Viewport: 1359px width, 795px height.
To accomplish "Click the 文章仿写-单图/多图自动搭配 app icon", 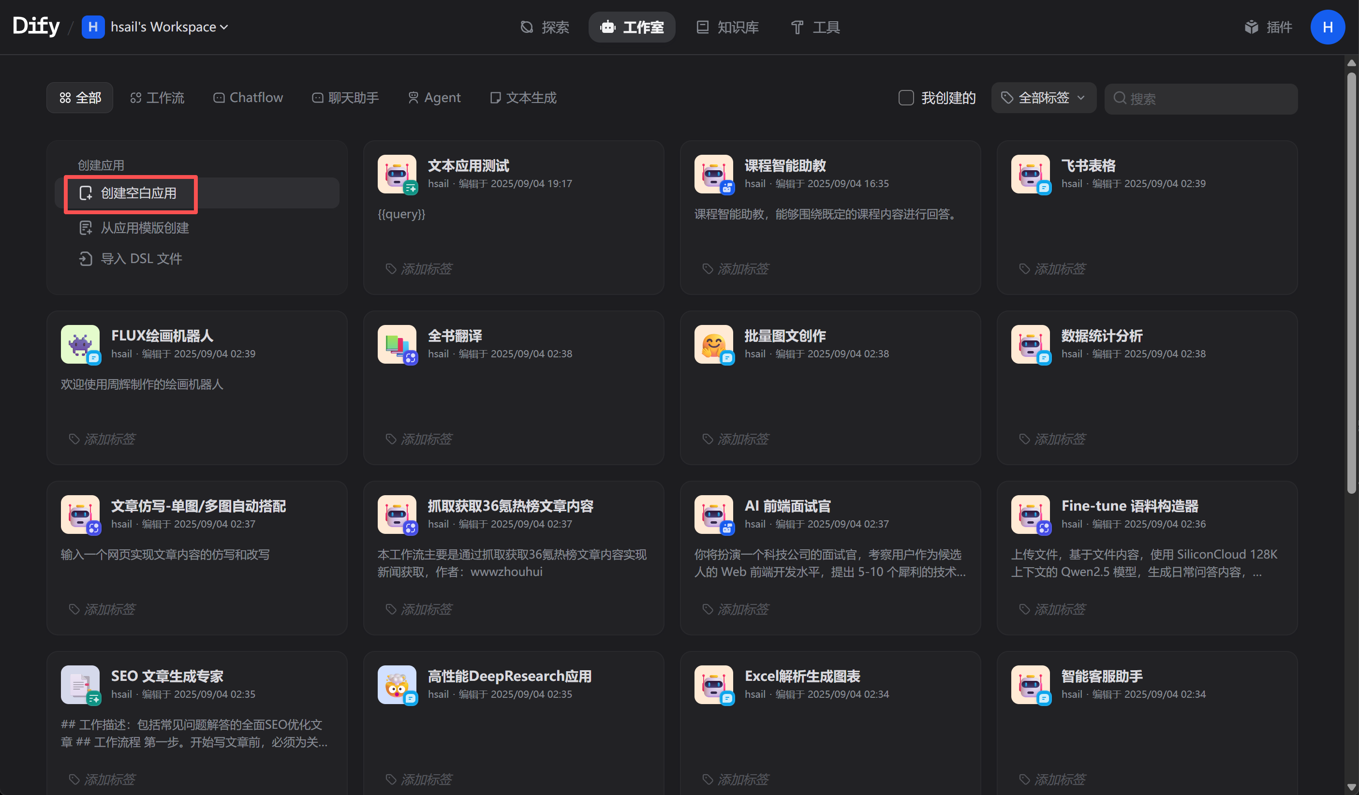I will tap(80, 515).
